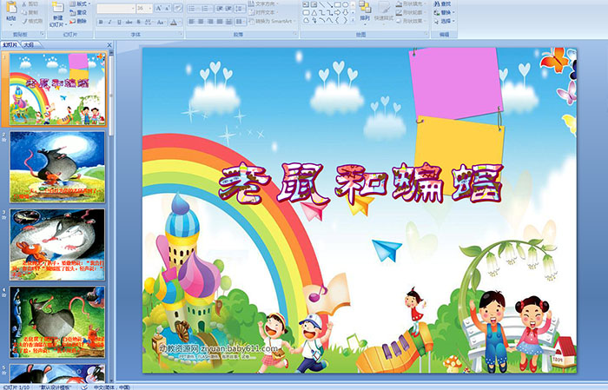
Task: Open the Replace (替换) dropdown
Action: click(445, 12)
